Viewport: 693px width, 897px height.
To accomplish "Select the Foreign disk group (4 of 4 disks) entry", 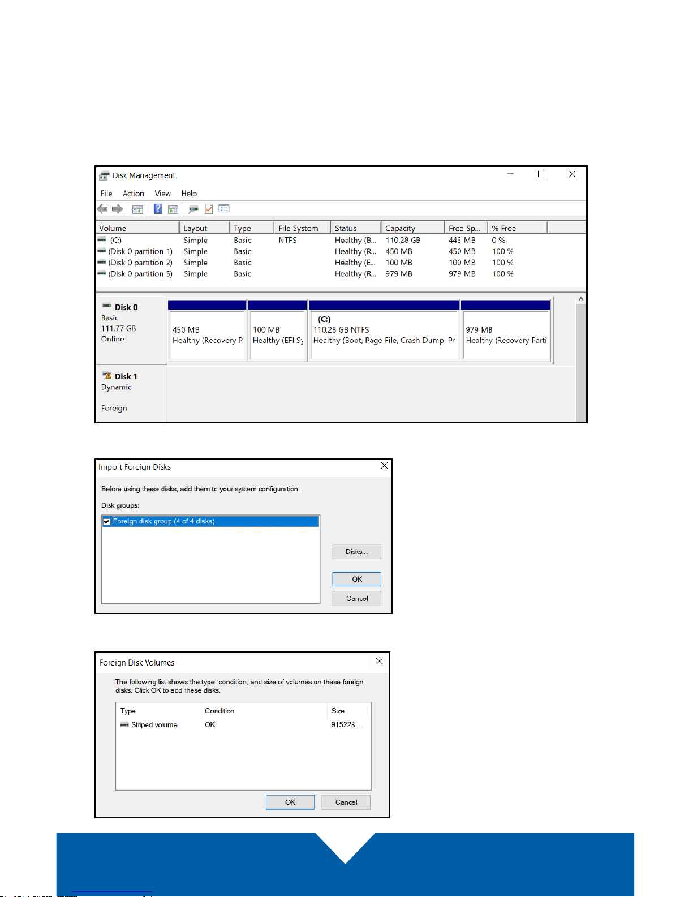I will point(210,521).
